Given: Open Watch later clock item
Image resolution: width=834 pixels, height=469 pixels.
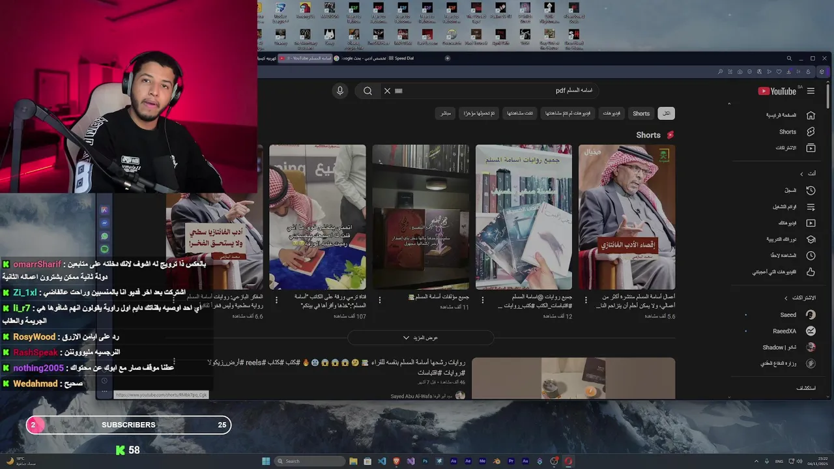Looking at the screenshot, I should (811, 255).
